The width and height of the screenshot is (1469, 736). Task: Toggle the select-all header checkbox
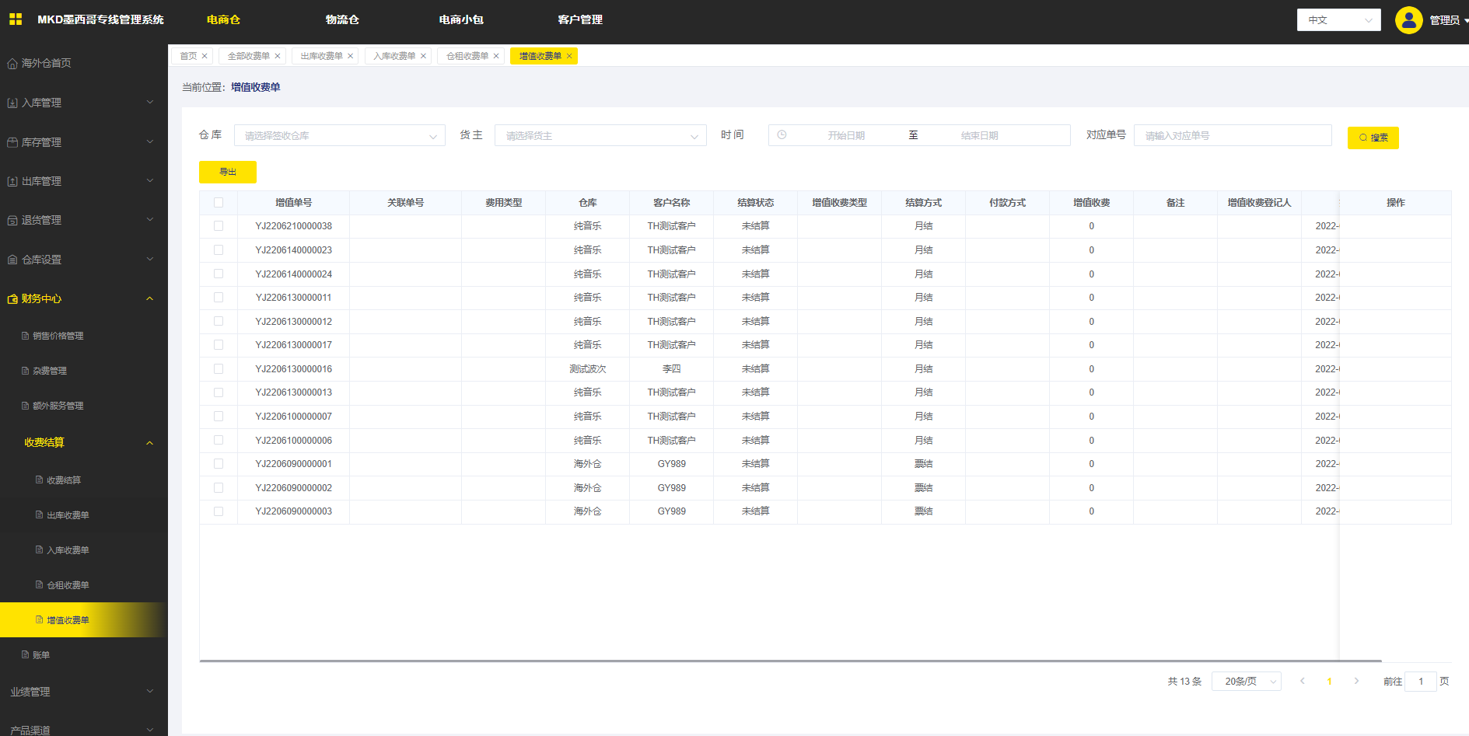219,203
